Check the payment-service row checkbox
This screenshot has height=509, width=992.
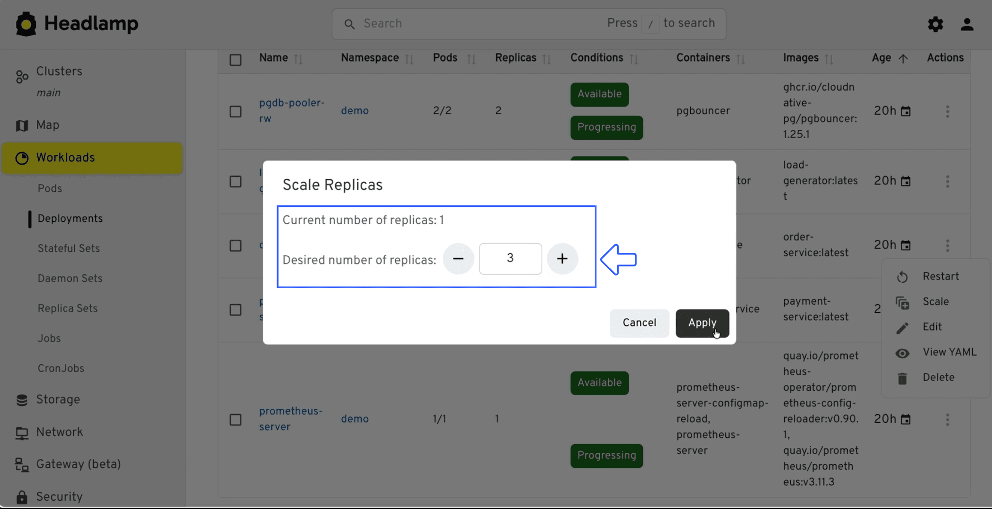click(x=235, y=310)
